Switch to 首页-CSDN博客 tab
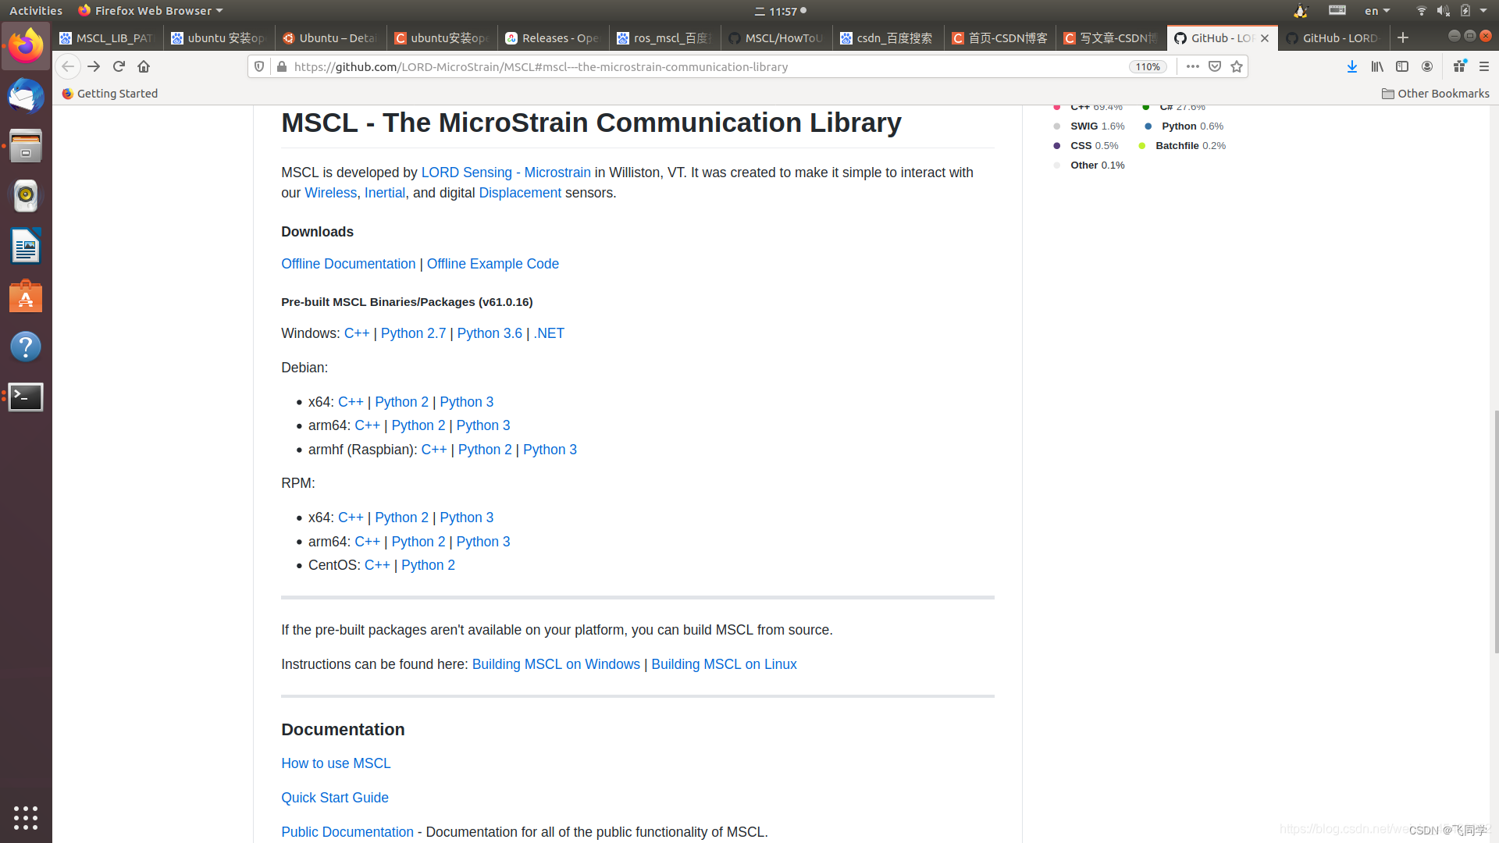Screen dimensions: 1499x843 click(x=999, y=38)
